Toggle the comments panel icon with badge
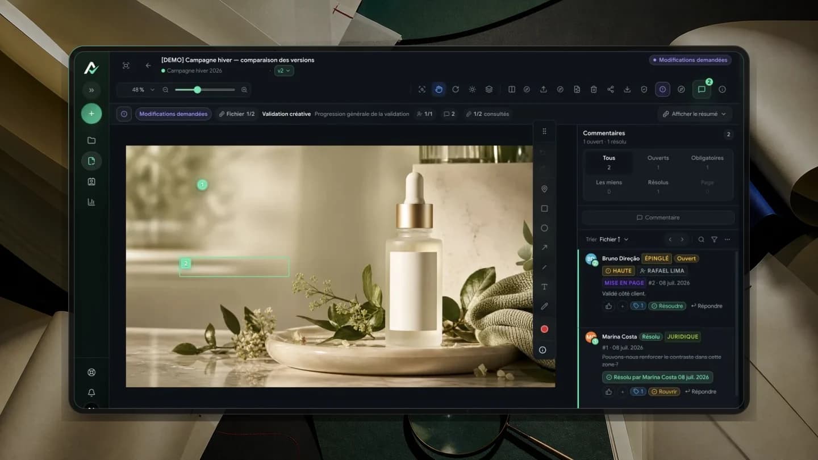 pyautogui.click(x=702, y=89)
